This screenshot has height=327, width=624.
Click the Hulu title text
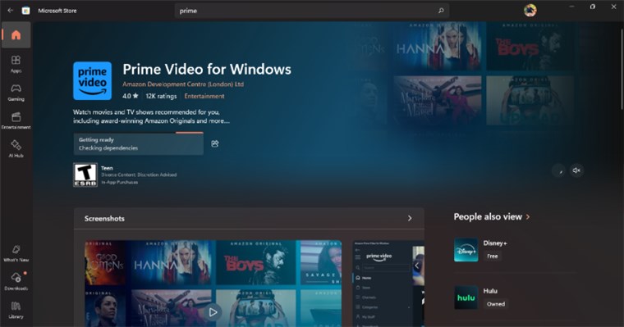(490, 291)
